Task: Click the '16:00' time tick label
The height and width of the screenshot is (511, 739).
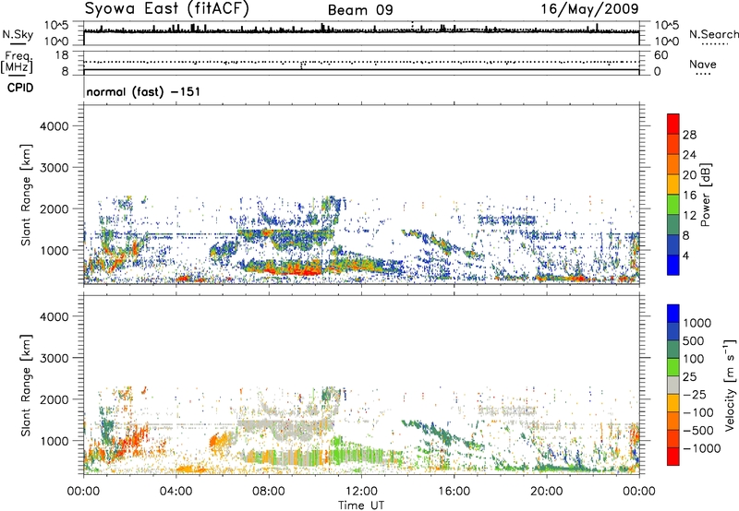Action: click(x=454, y=492)
